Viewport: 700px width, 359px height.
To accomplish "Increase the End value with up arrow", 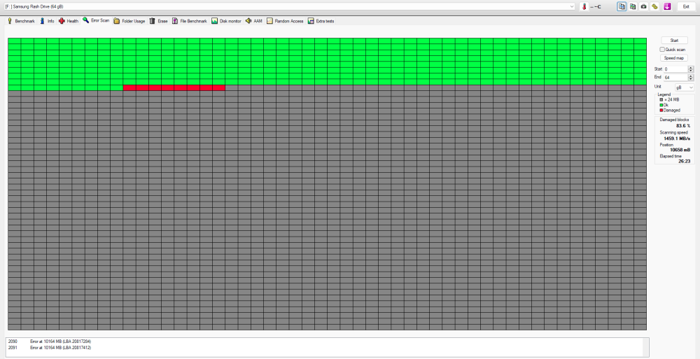I will tap(691, 76).
